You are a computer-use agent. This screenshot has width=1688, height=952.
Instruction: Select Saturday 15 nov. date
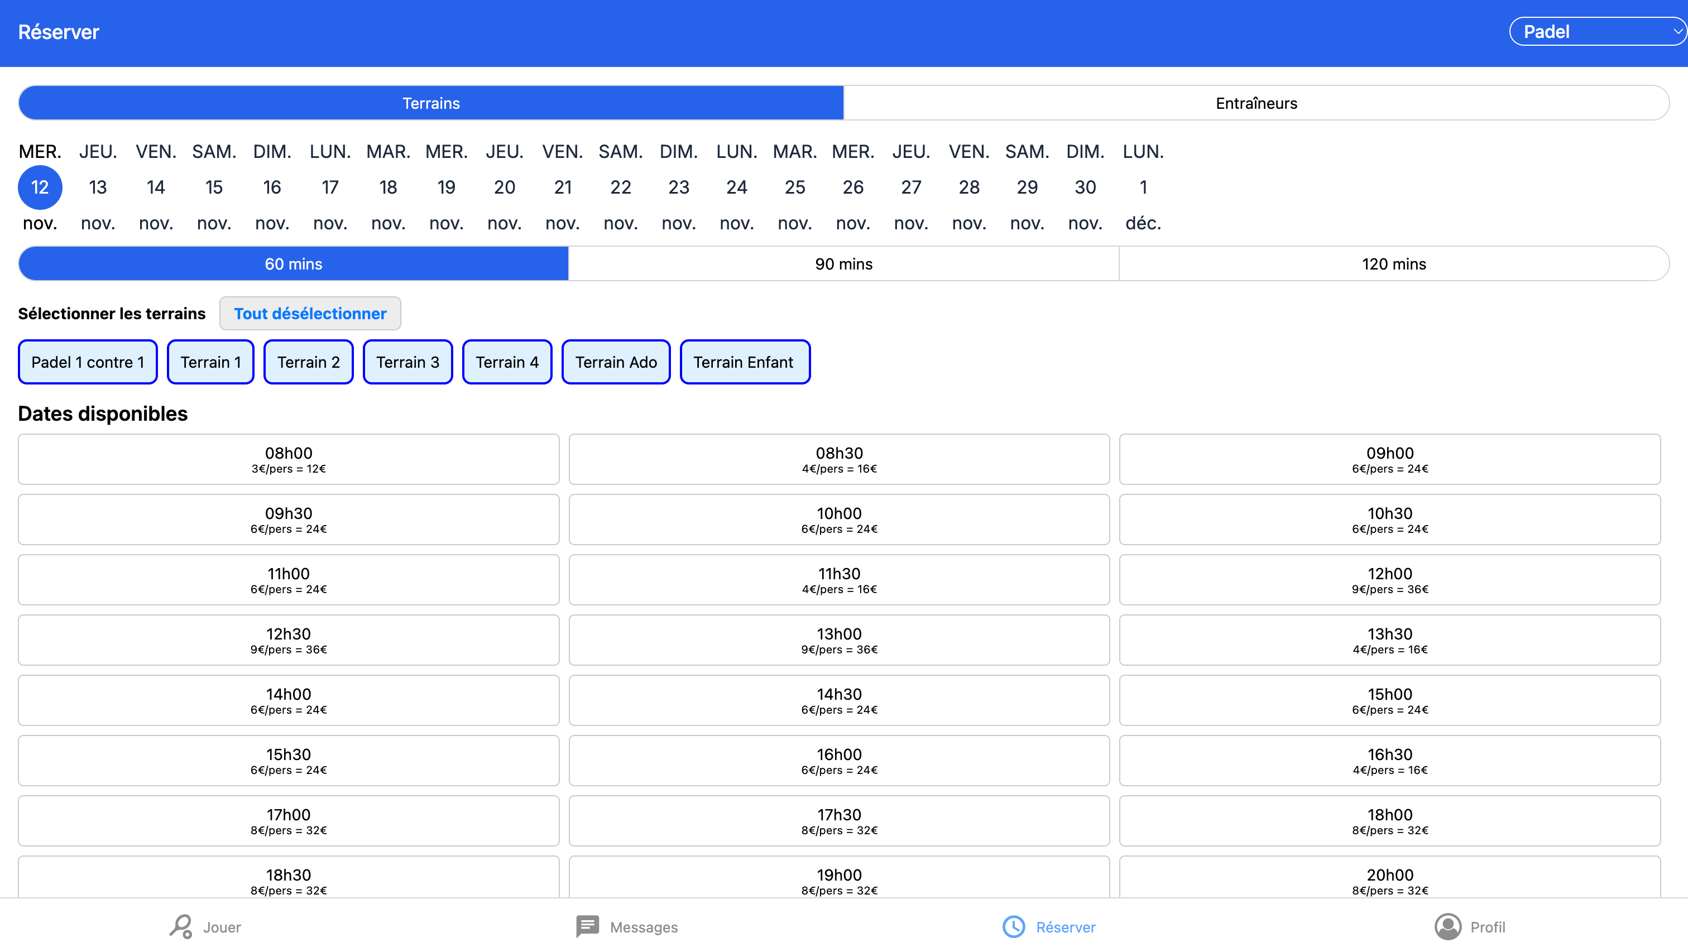214,187
